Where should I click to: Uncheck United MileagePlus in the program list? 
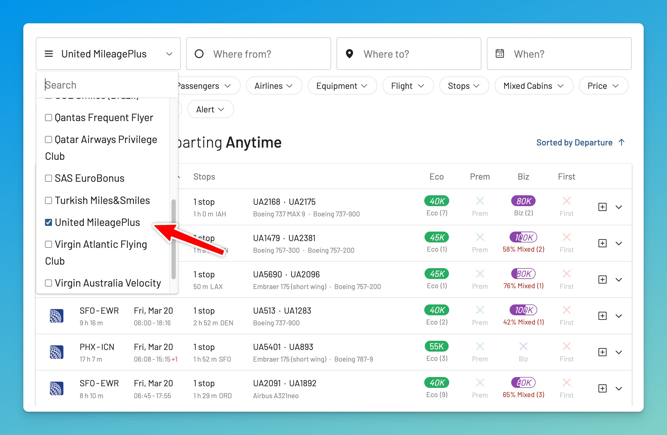(x=49, y=222)
